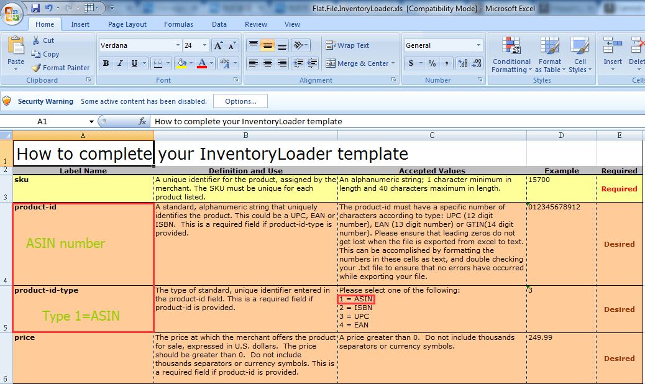Screen dimensions: 645x384
Task: Save the workbook with the floppy icon
Action: tap(35, 8)
